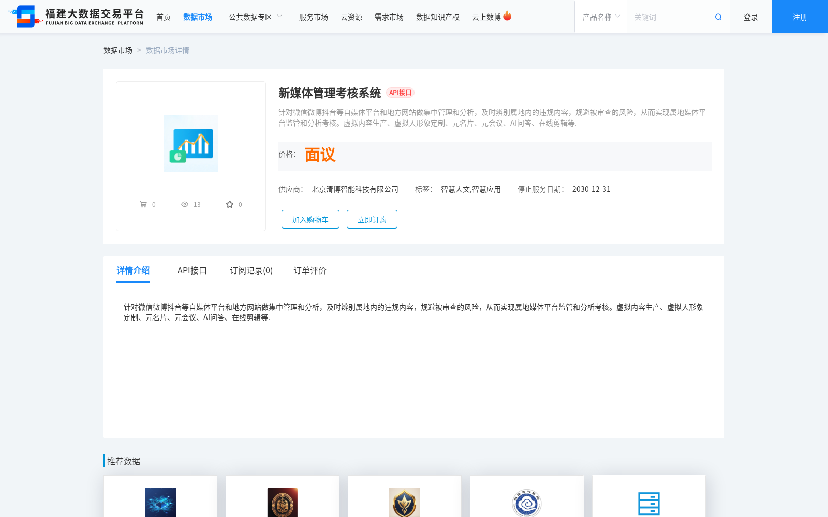Click the 注册 register button
This screenshot has height=517, width=828.
click(800, 17)
